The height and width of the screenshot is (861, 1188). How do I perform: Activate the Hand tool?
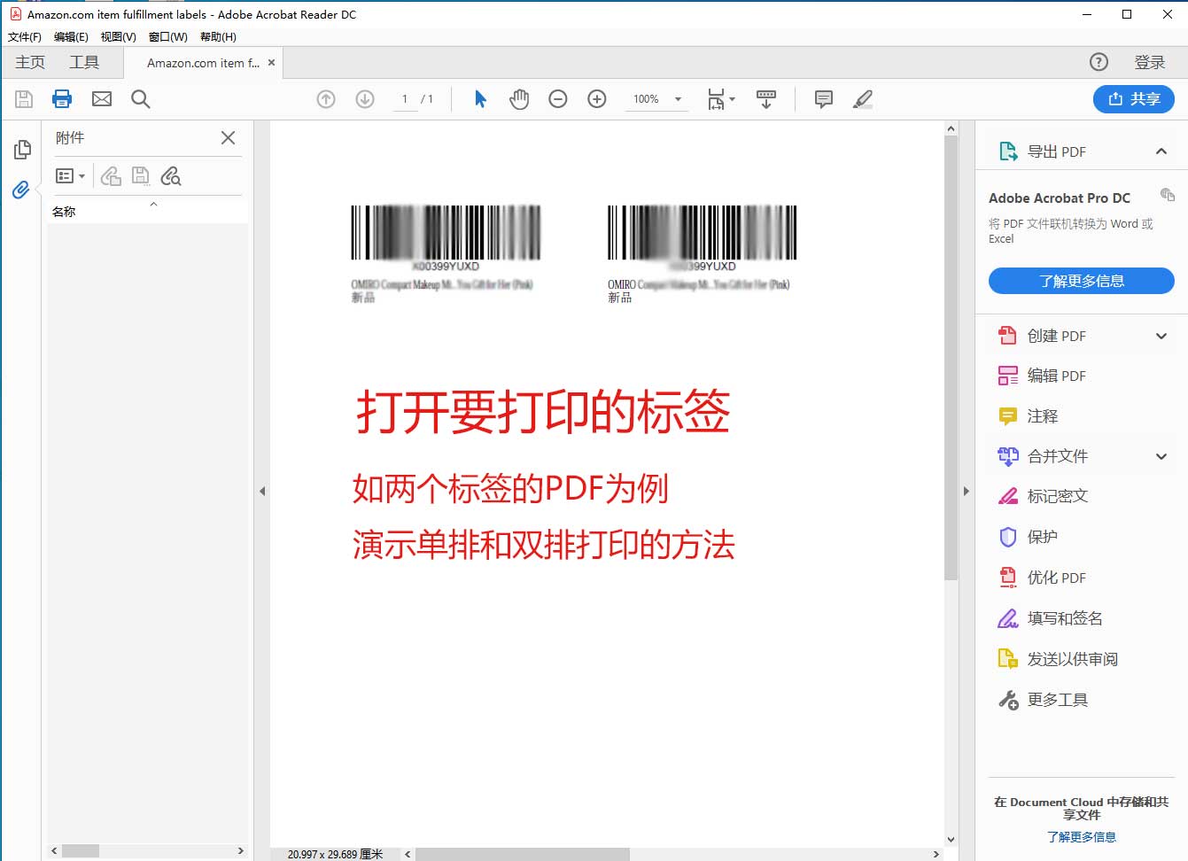[519, 99]
